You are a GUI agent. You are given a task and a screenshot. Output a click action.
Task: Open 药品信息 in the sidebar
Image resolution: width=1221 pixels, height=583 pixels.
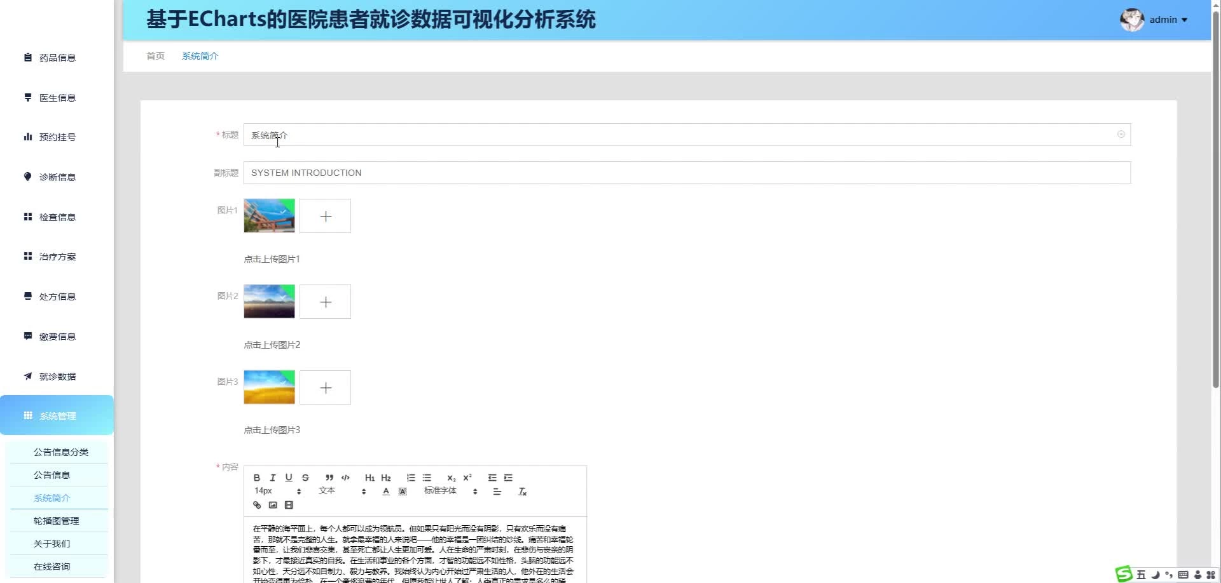[x=57, y=58]
